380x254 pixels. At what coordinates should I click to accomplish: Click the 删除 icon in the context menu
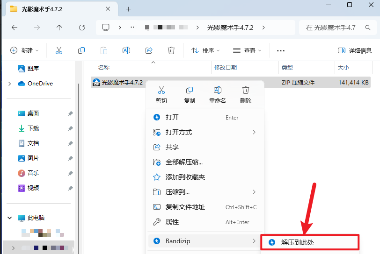coord(246,90)
